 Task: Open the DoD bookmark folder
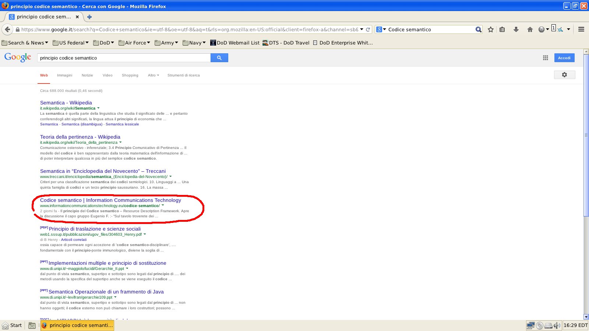tap(104, 43)
